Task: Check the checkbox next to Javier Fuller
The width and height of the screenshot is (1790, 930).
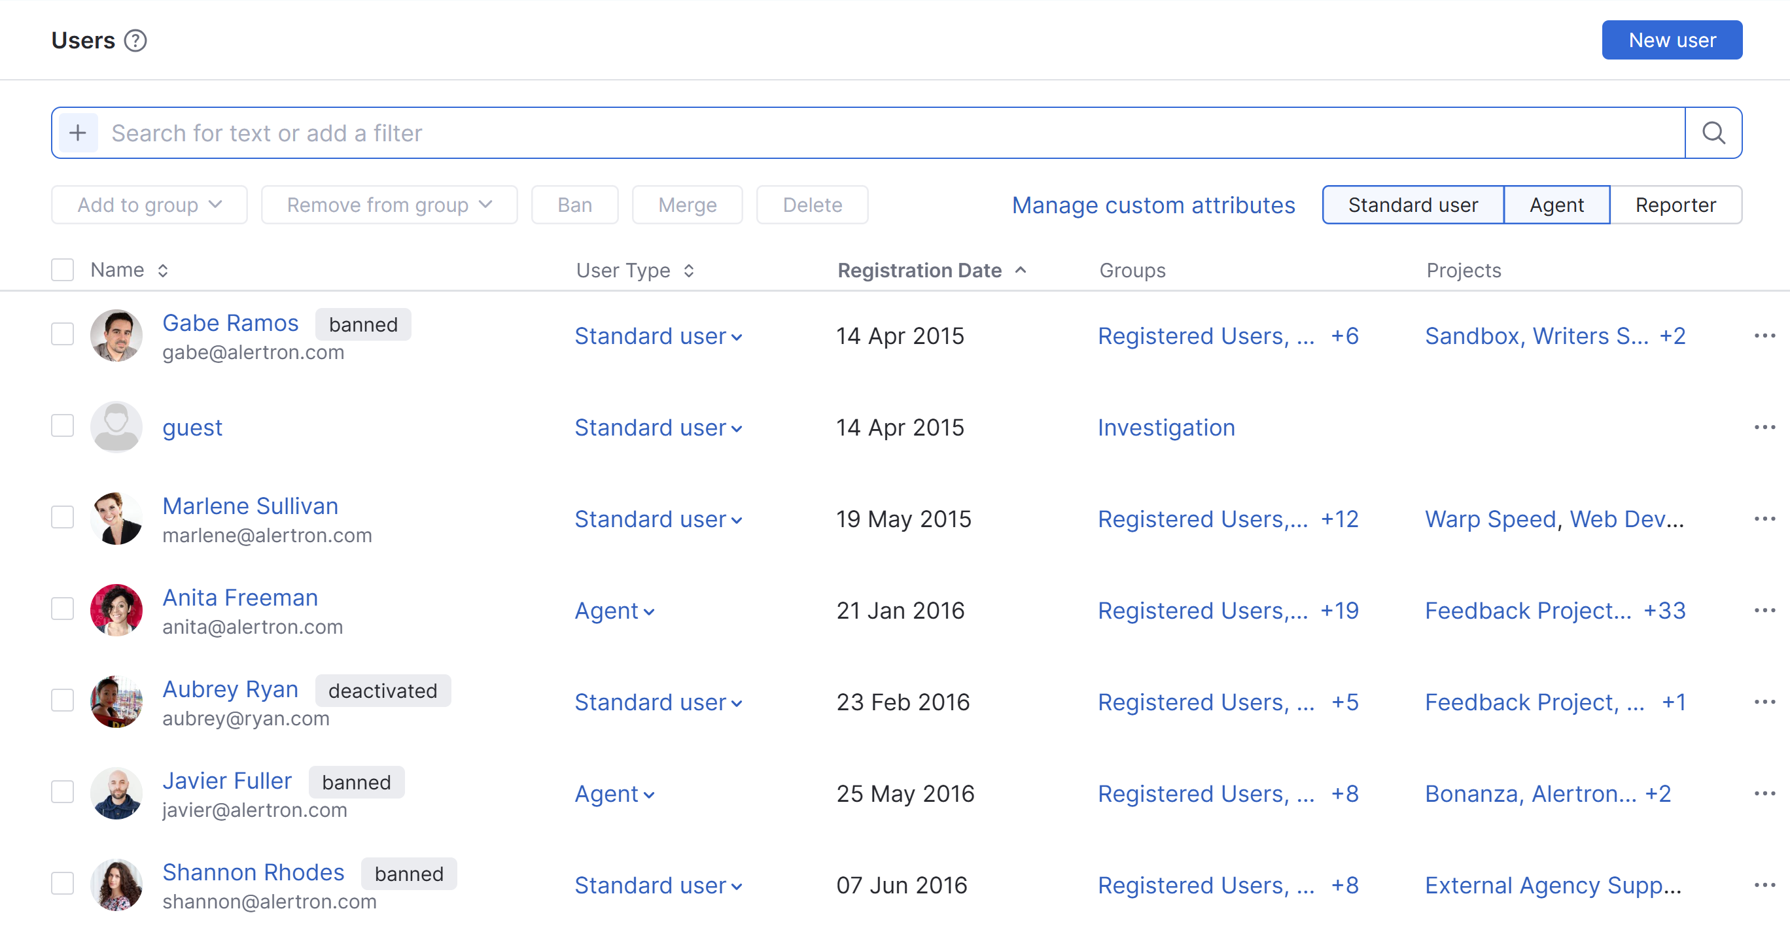Action: point(63,792)
